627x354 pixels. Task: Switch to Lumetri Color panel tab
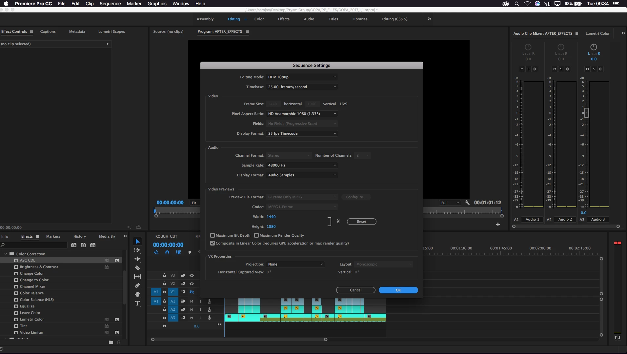[597, 33]
